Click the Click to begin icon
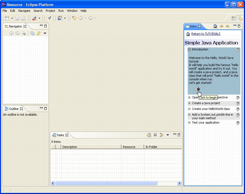This screenshot has height=194, width=245. pyautogui.click(x=198, y=89)
